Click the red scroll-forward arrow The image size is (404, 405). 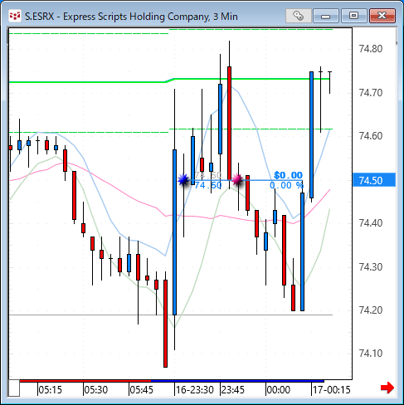point(387,388)
